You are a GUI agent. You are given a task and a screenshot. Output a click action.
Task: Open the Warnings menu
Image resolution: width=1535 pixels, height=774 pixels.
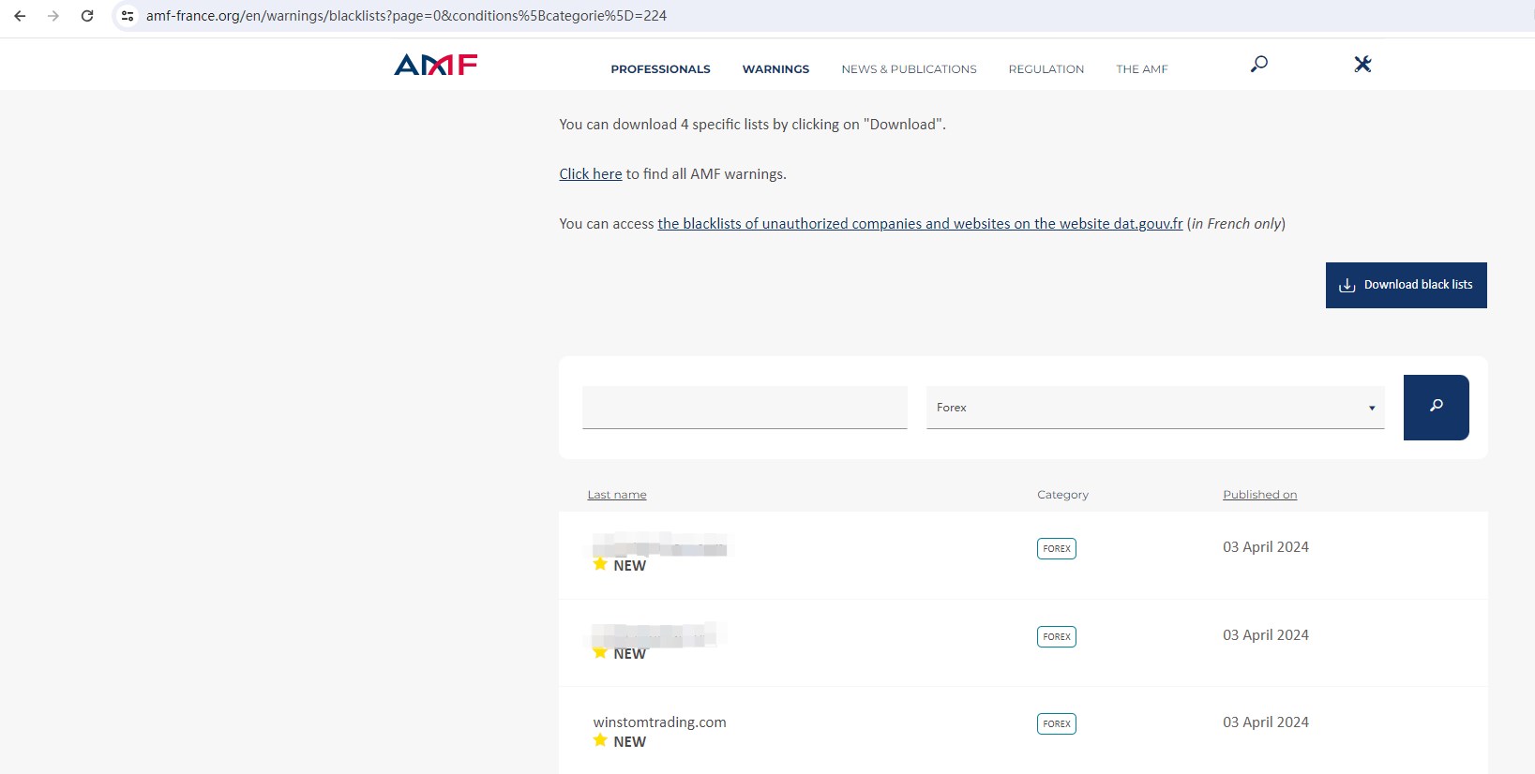point(775,69)
